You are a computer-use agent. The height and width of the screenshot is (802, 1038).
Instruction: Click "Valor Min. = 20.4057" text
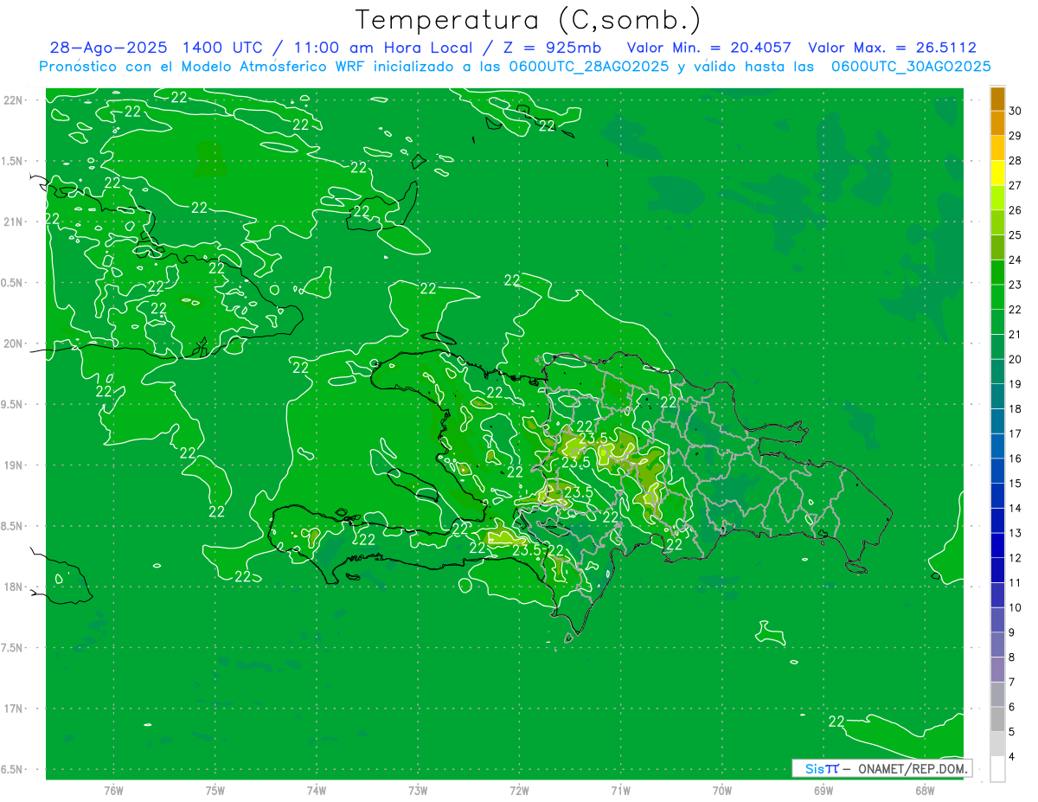[710, 48]
